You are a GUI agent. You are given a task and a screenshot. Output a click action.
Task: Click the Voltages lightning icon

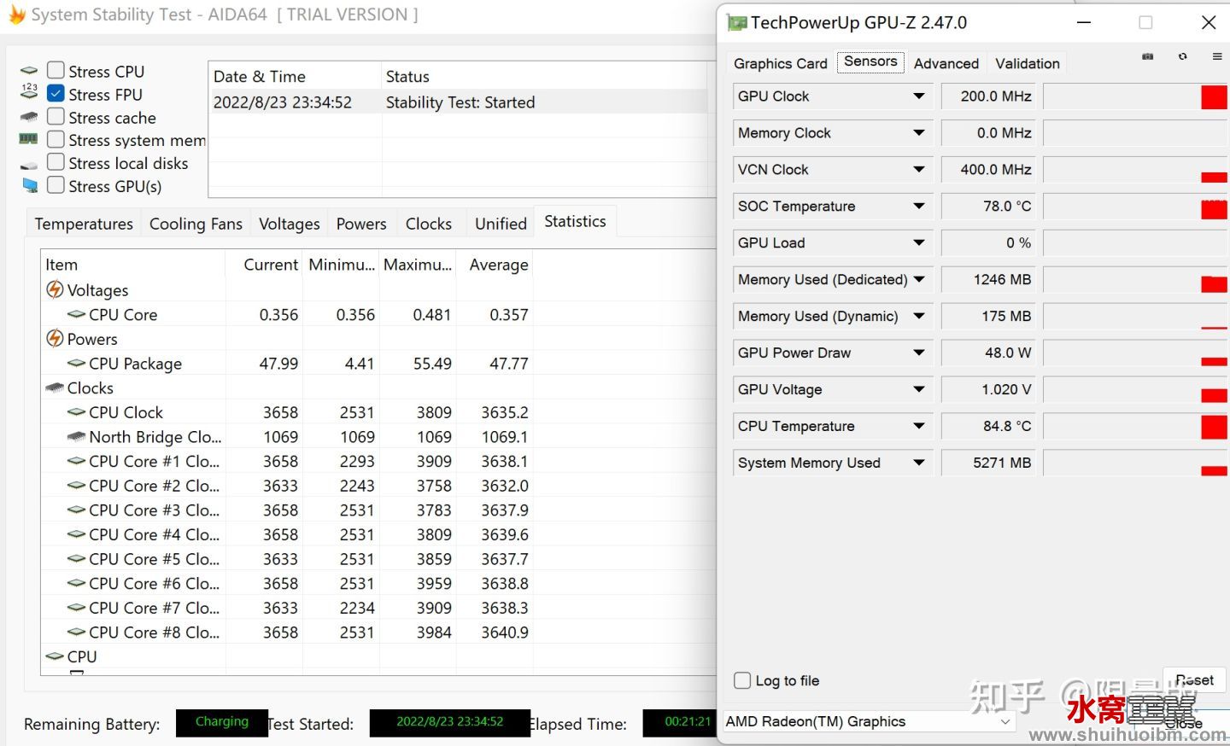coord(55,289)
